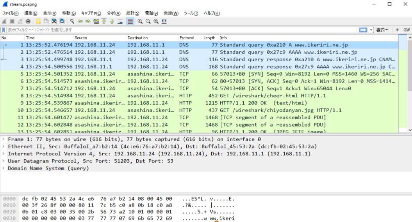The width and height of the screenshot is (412, 222).
Task: Expand the Frame 1 details row
Action: [x=4, y=139]
